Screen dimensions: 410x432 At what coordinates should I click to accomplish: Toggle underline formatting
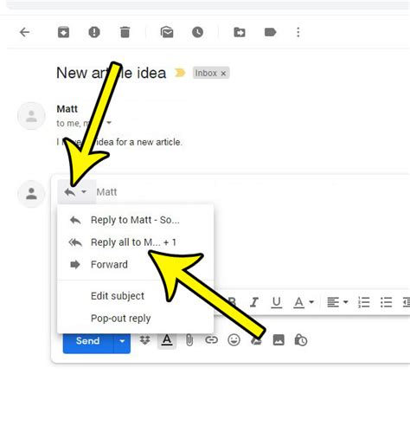277,302
